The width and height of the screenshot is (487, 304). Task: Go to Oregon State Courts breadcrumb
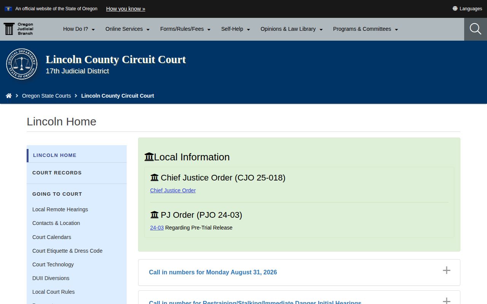pyautogui.click(x=46, y=96)
